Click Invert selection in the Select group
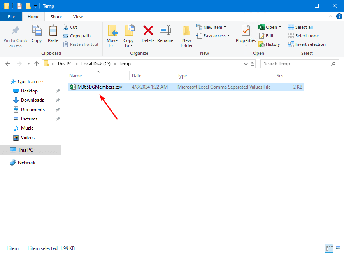The height and width of the screenshot is (253, 344). [x=307, y=44]
